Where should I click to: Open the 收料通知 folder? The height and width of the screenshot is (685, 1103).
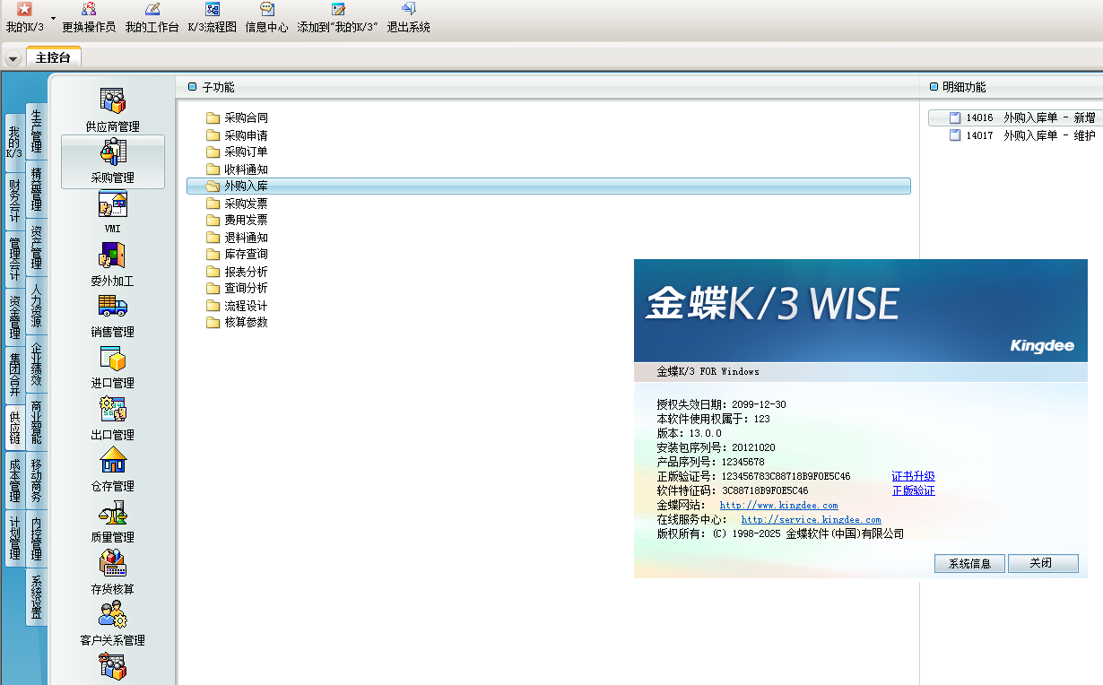[238, 169]
